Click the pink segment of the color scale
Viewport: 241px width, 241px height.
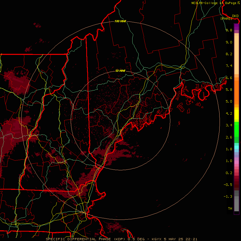[236, 162]
